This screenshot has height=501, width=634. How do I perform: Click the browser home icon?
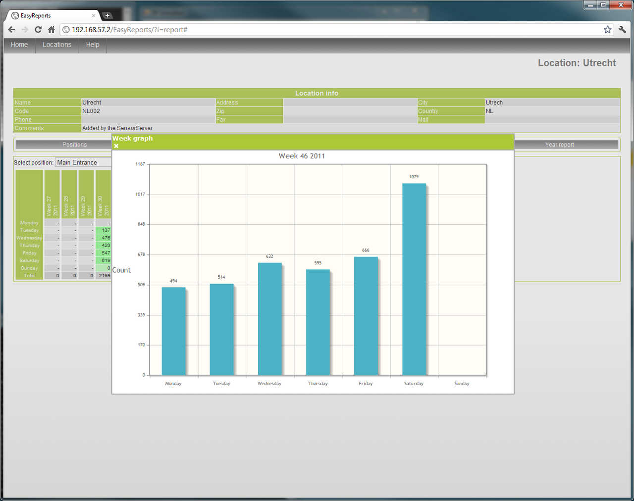(51, 29)
